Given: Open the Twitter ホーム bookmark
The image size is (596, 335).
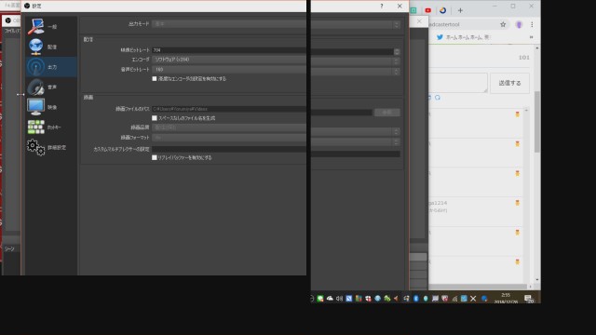Looking at the screenshot, I should click(x=464, y=37).
